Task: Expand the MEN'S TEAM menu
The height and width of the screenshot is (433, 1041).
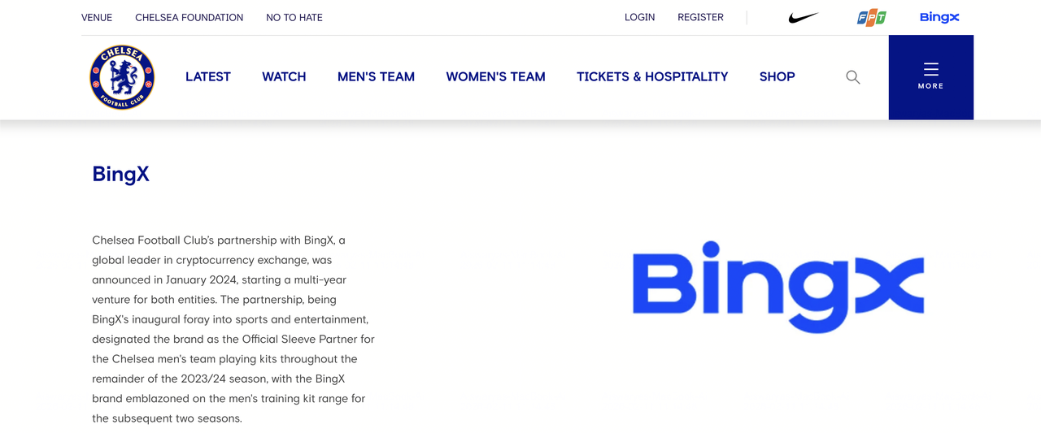Action: click(x=376, y=76)
